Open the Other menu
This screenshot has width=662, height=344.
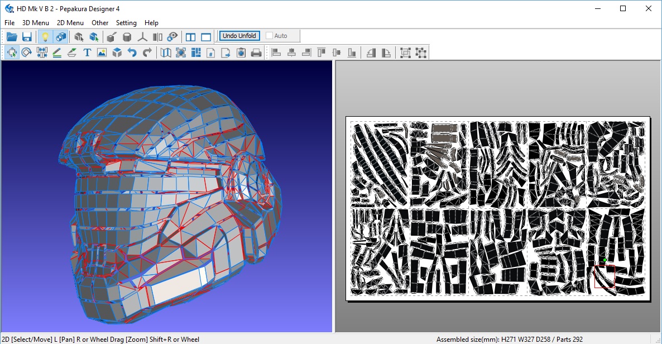pyautogui.click(x=100, y=23)
